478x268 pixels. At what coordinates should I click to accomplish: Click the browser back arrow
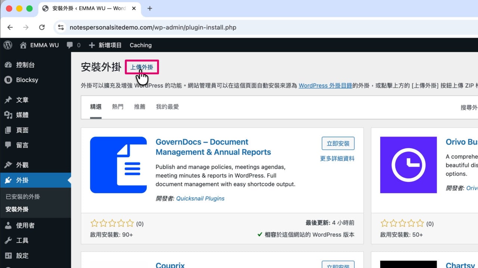10,27
